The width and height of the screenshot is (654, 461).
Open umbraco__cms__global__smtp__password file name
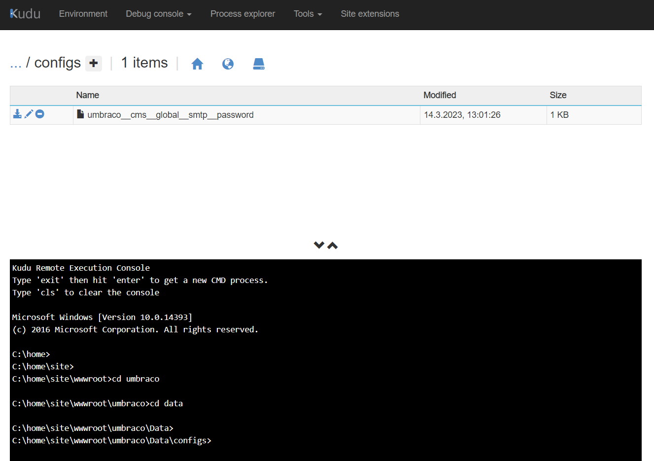[x=171, y=115]
